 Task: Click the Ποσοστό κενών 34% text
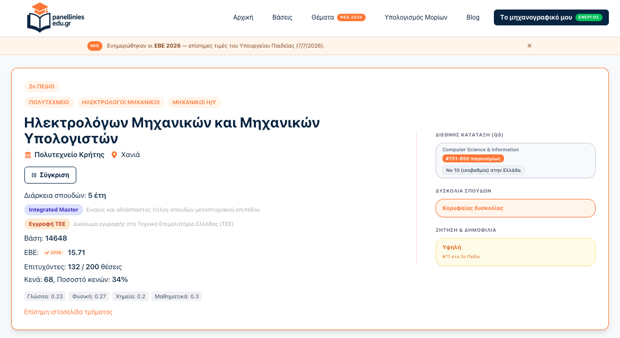92,280
